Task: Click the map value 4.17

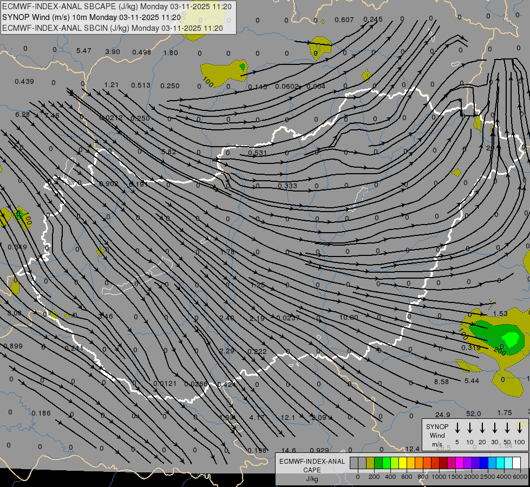Action: [x=257, y=417]
